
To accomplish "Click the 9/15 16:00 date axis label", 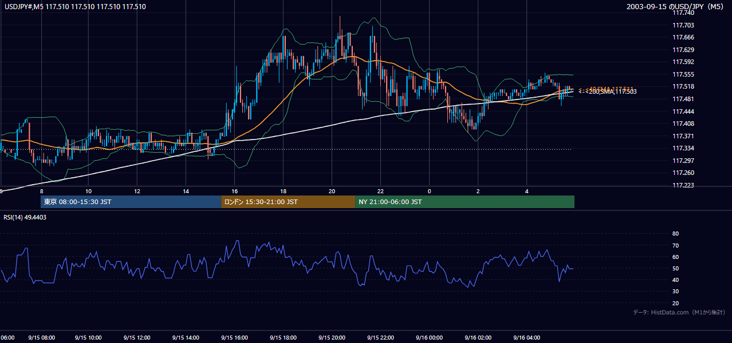I will 234,338.
